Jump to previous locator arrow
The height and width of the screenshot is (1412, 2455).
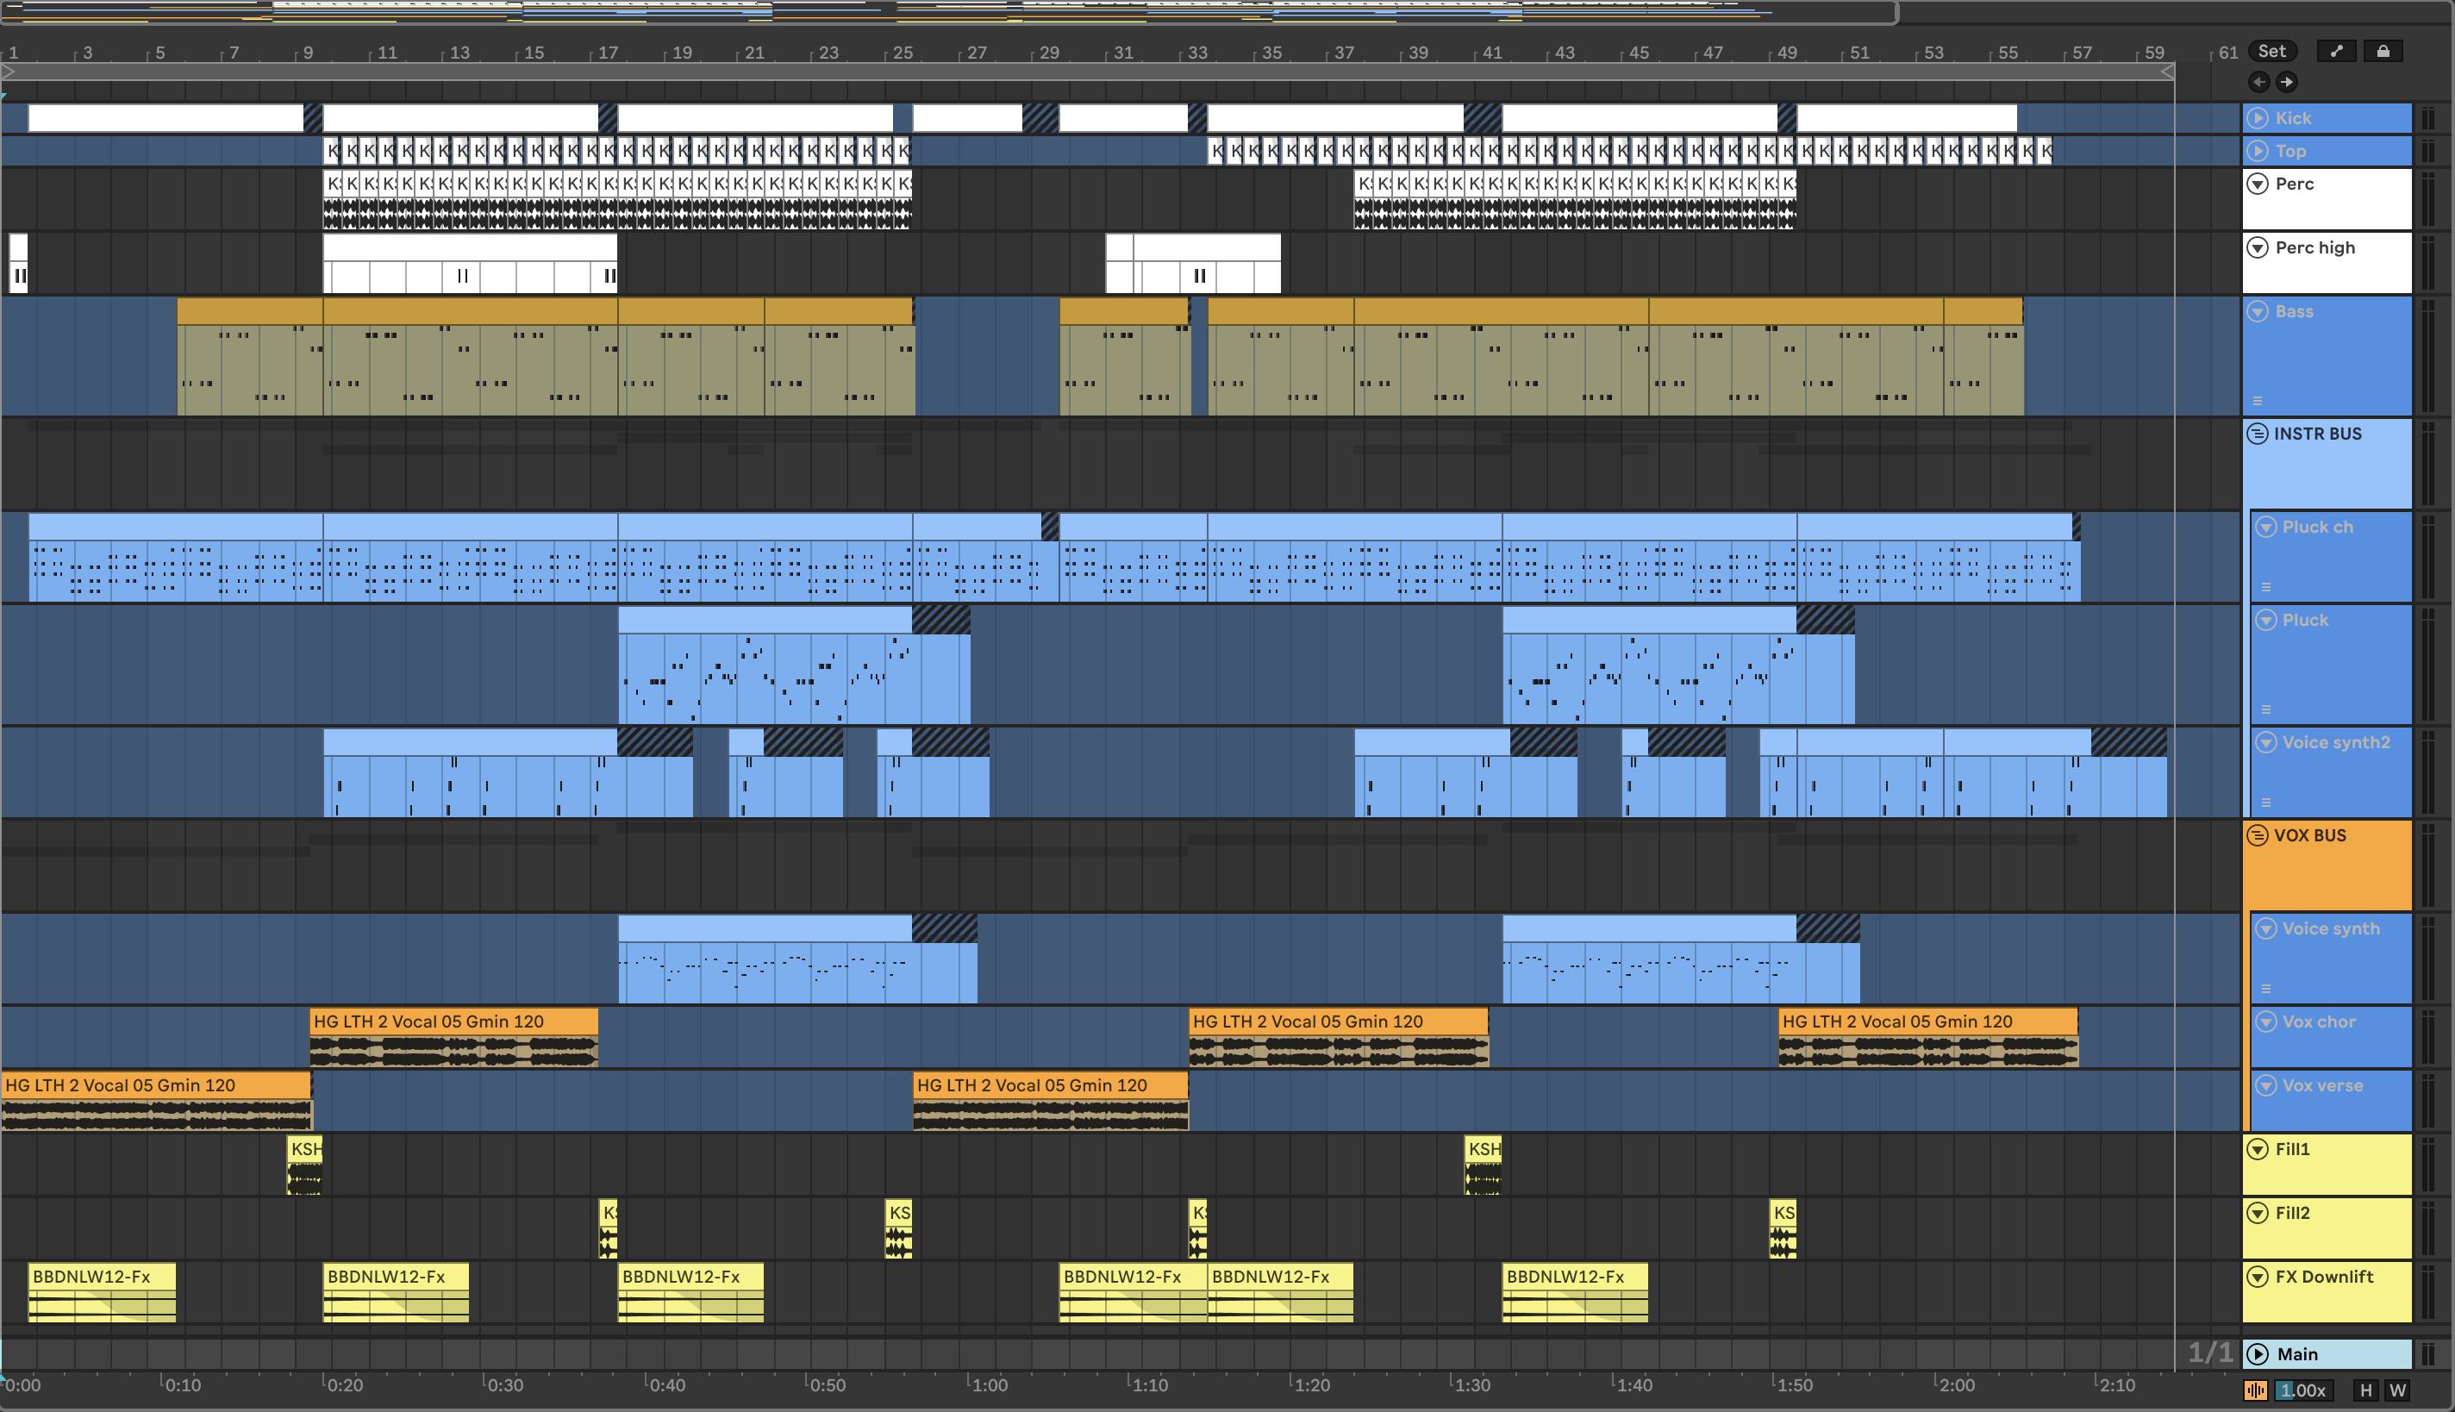pyautogui.click(x=2259, y=83)
